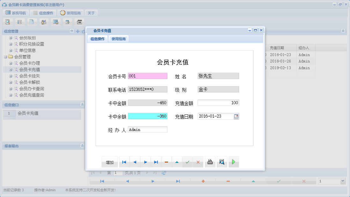Collapse the 报表输出 panel
The height and width of the screenshot is (197, 350).
82,146
